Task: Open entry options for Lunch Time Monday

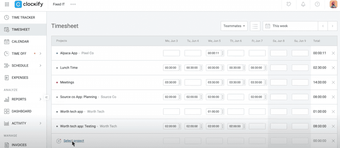Action: point(180,68)
